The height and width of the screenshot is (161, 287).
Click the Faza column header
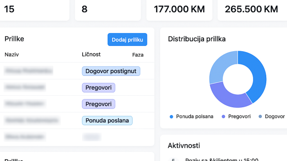point(138,55)
